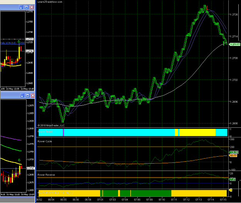Viewport: 241px width, 203px height.
Task: Click the 07:11 time axis label
Action: pyautogui.click(x=174, y=200)
